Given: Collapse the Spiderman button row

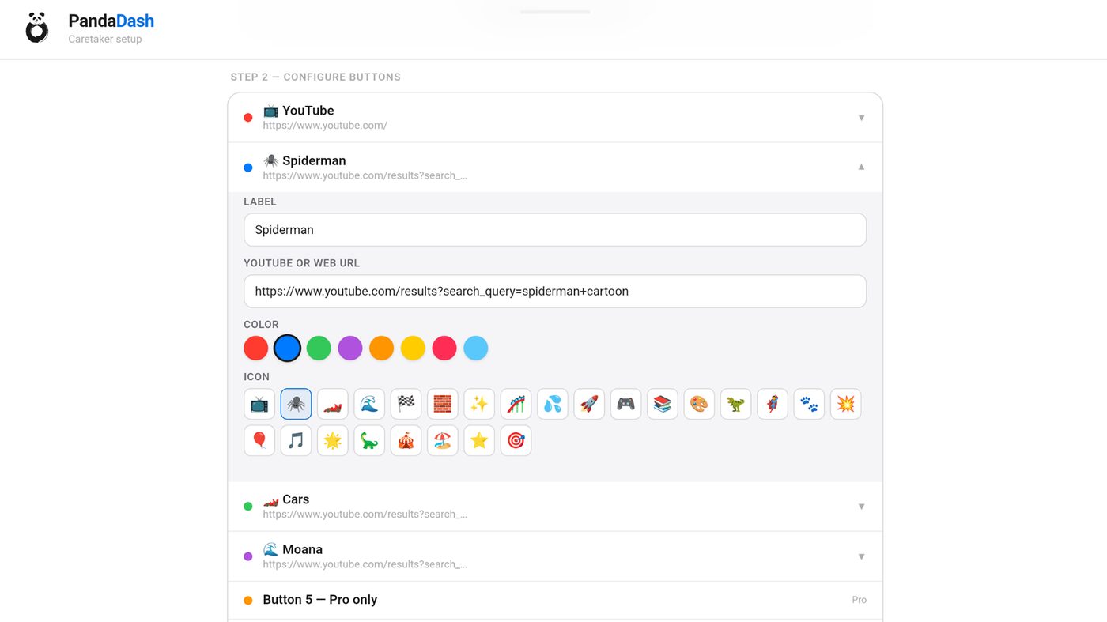Looking at the screenshot, I should (x=555, y=168).
